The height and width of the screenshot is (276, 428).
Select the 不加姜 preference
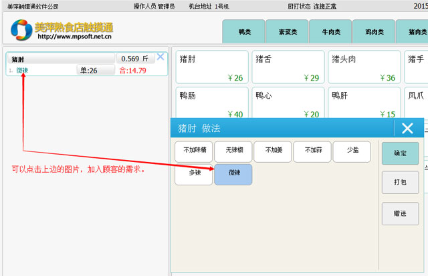pos(273,152)
